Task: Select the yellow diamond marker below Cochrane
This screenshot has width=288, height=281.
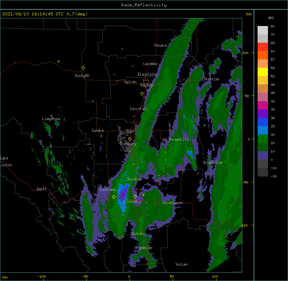Action: pyautogui.click(x=114, y=197)
